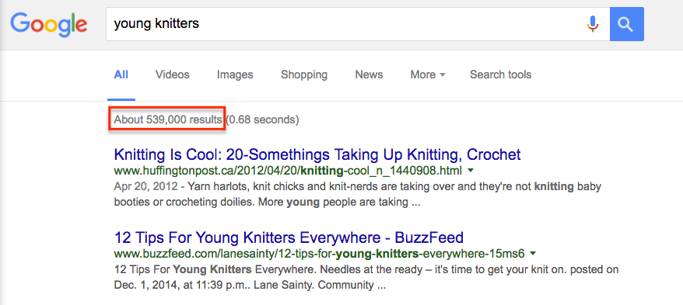Image resolution: width=683 pixels, height=305 pixels.
Task: Expand the More search options menu
Action: 428,75
